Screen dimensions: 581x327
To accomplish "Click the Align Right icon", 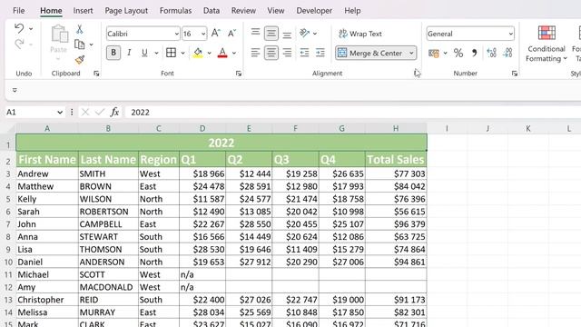I will click(x=287, y=53).
